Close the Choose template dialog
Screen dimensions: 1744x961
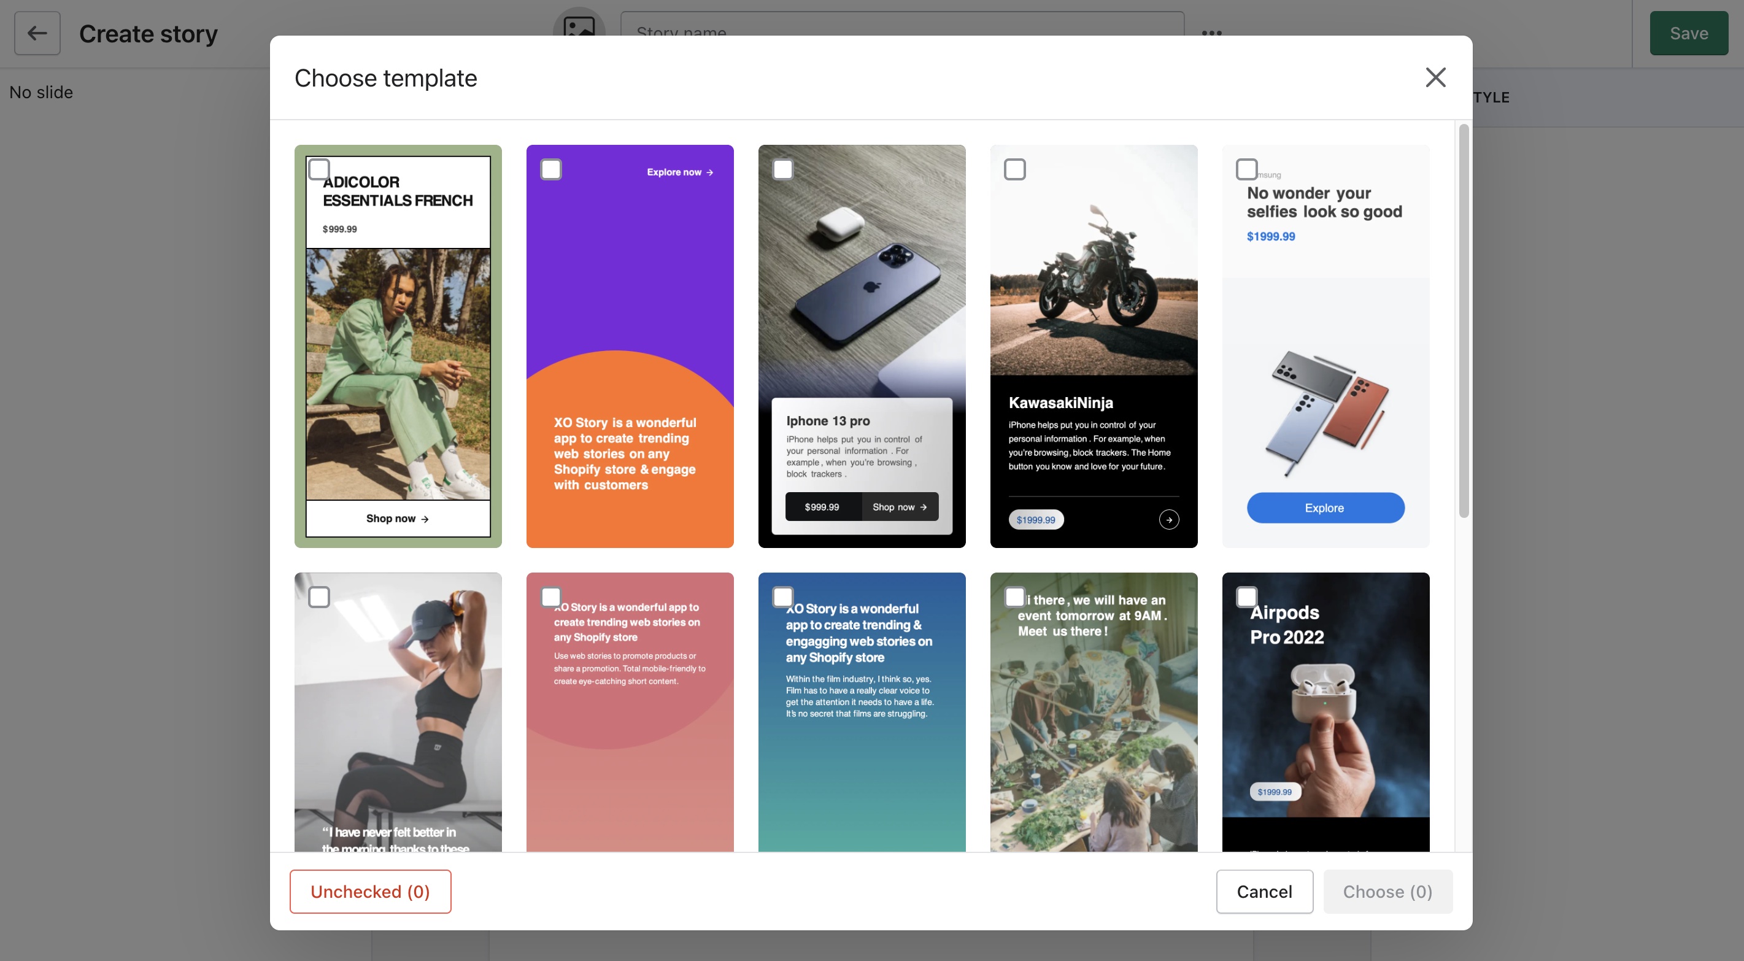coord(1435,77)
